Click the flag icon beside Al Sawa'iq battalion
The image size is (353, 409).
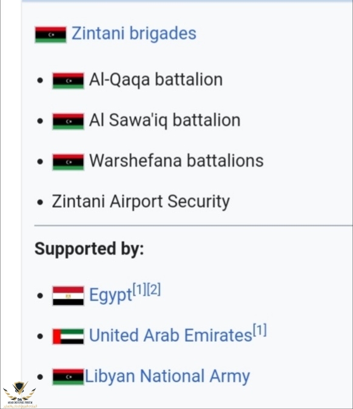68,121
